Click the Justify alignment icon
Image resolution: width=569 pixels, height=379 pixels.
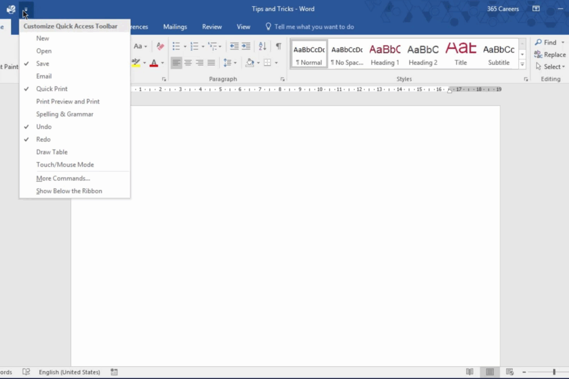(x=211, y=62)
